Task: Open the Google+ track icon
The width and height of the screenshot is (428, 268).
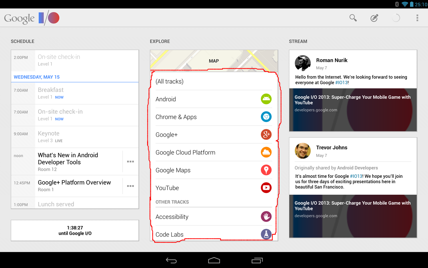Action: [x=266, y=134]
